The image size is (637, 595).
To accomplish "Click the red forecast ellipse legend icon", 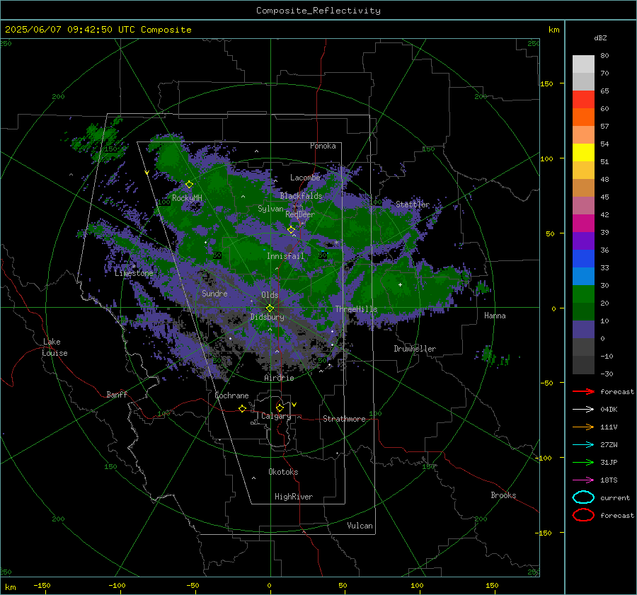I will pyautogui.click(x=583, y=515).
